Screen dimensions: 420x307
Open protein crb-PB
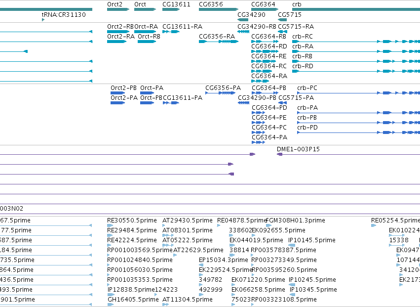(307, 118)
